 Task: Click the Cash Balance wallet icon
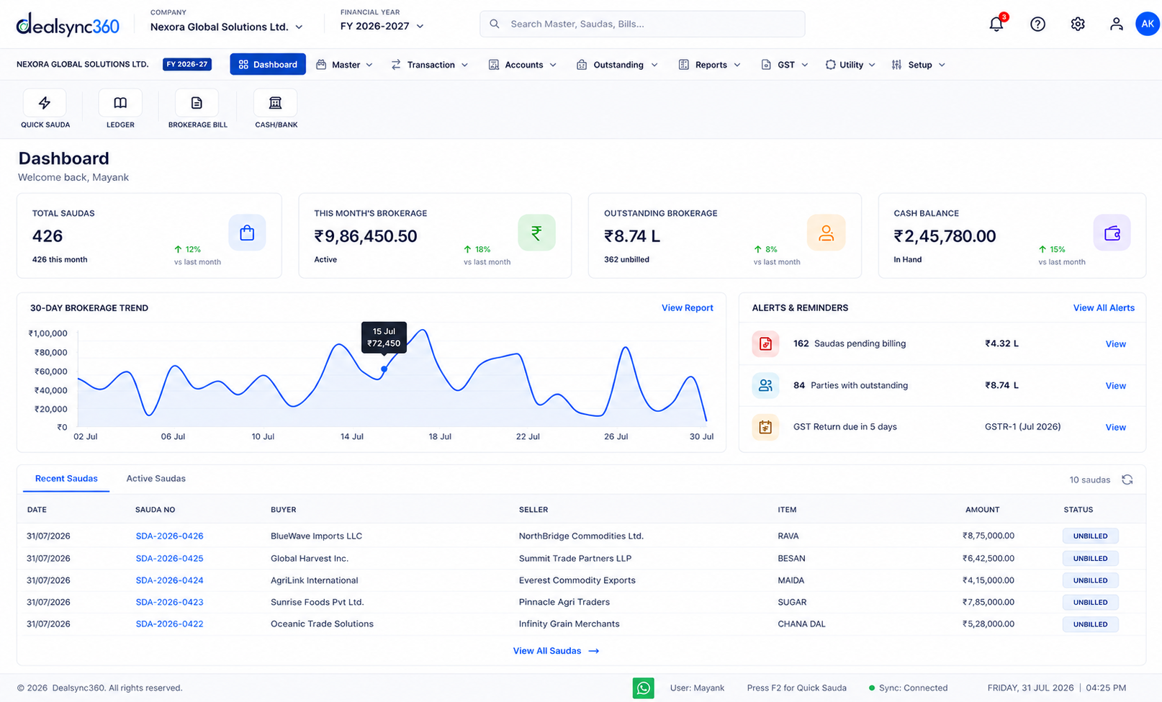point(1112,233)
